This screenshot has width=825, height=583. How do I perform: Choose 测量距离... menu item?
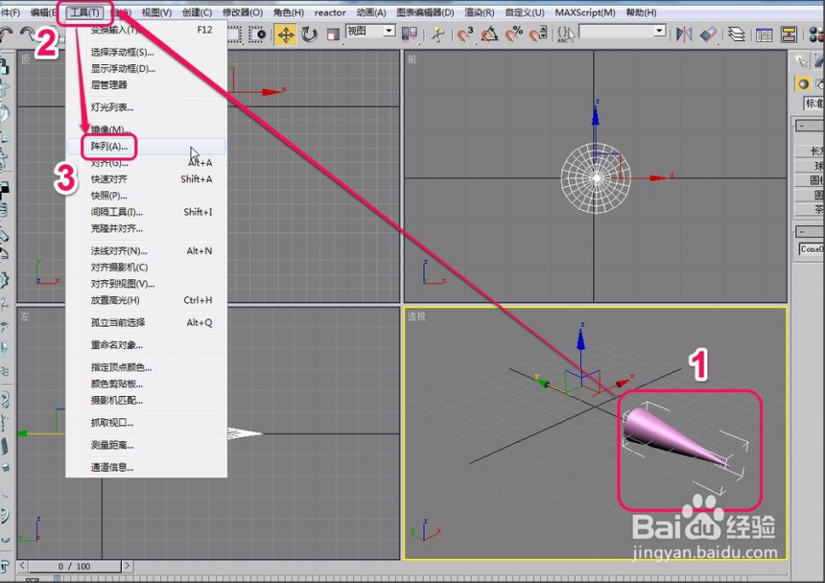tap(147, 445)
